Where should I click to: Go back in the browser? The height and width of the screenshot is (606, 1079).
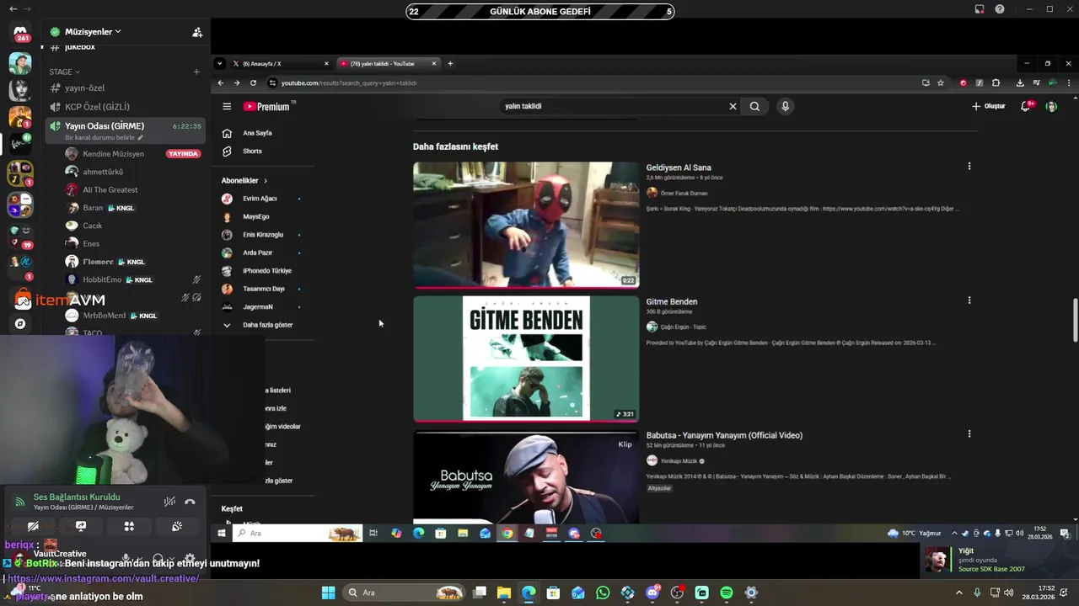coord(221,83)
